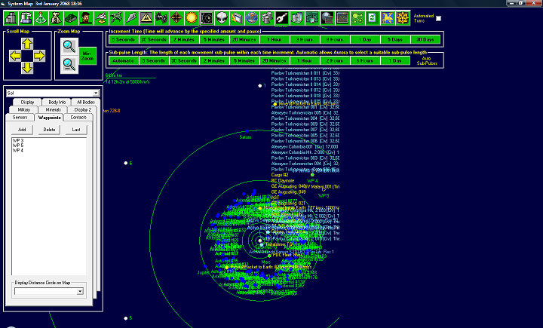Viewport: 543px width, 328px height.
Task: Click lower magnifier in Zoom Map
Action: (x=69, y=65)
